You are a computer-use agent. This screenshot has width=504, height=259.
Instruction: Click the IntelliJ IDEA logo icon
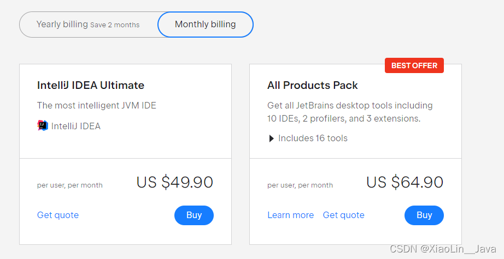pos(43,126)
